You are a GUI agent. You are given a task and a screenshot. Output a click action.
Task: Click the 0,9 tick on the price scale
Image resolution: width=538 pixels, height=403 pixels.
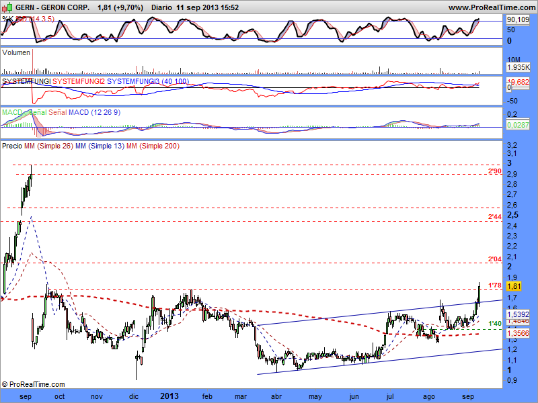pos(512,380)
